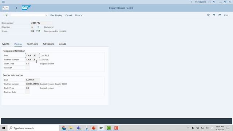The image size is (233, 131).
Task: Open the notification center icon
Action: pos(228,128)
